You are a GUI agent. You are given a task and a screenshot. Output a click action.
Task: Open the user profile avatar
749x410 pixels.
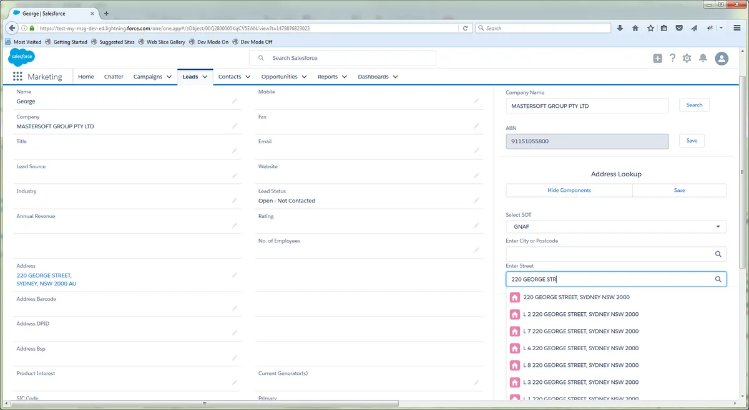(722, 58)
